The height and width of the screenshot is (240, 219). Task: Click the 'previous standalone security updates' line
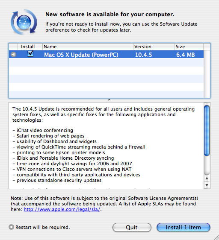click(57, 180)
